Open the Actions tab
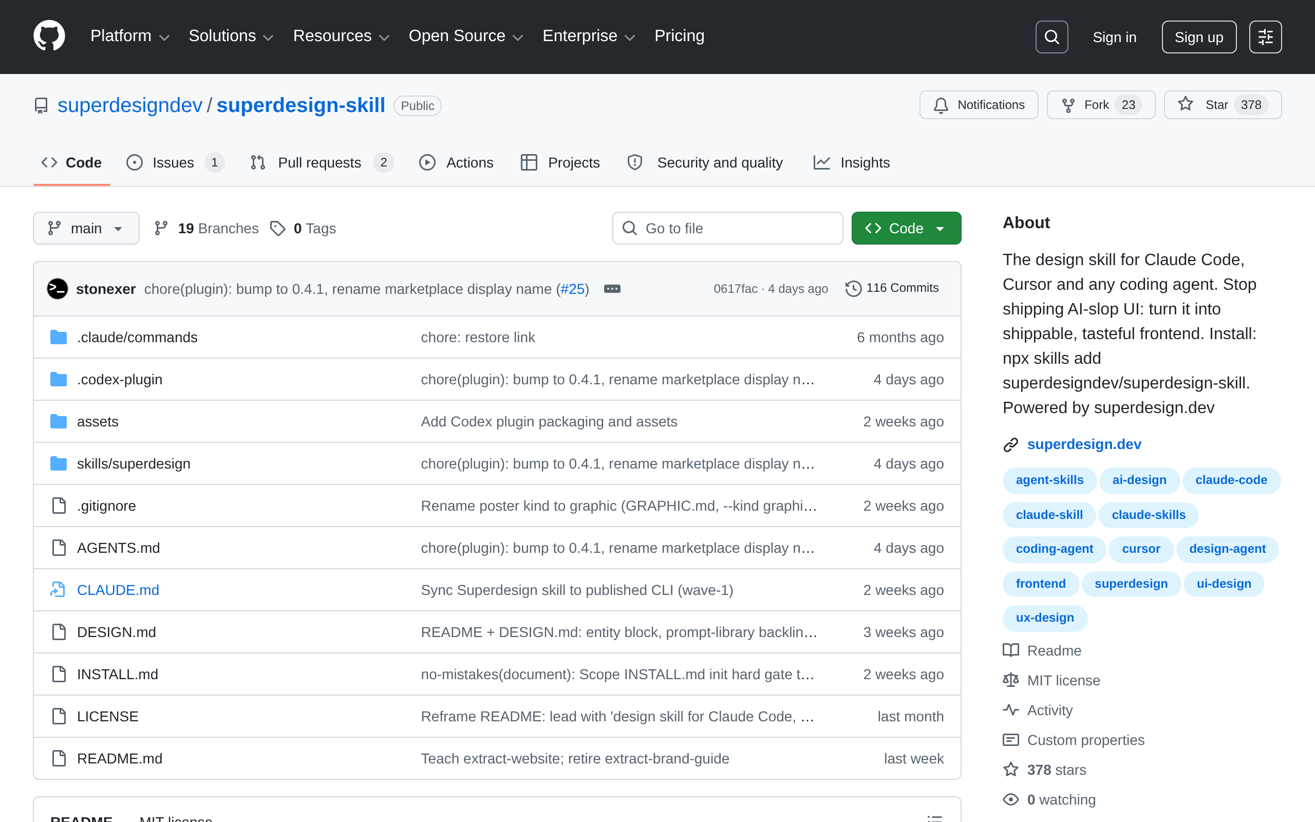 457,162
